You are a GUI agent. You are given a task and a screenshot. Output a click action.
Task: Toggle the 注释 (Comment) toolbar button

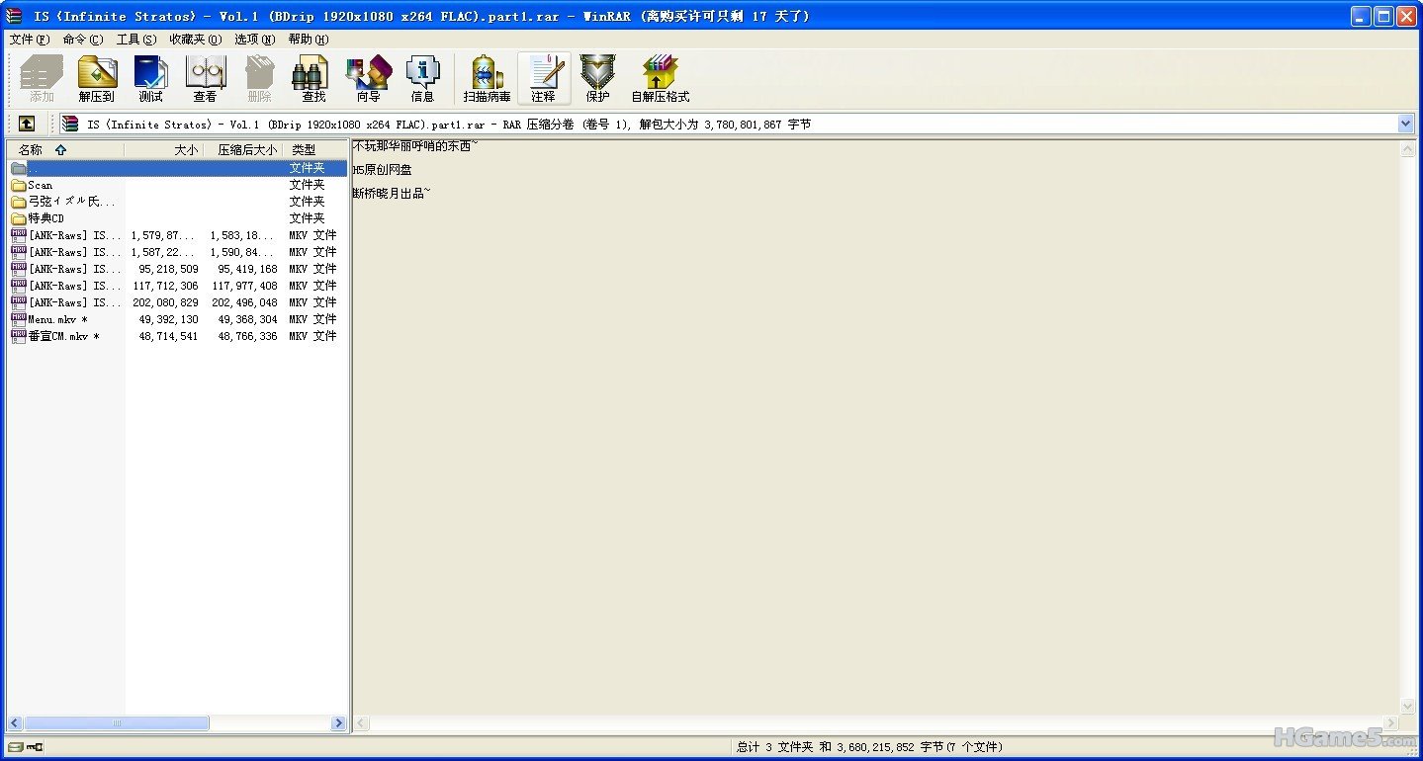point(543,78)
